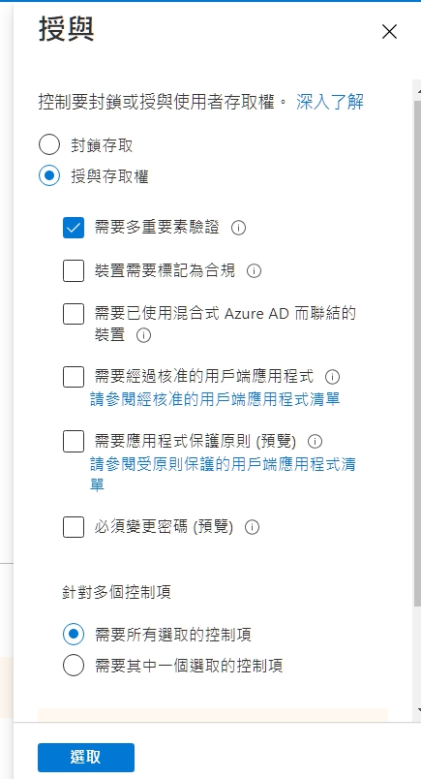This screenshot has width=421, height=779.
Task: Choose 需要其中一個選取的控制項 radio option
Action: pos(74,666)
